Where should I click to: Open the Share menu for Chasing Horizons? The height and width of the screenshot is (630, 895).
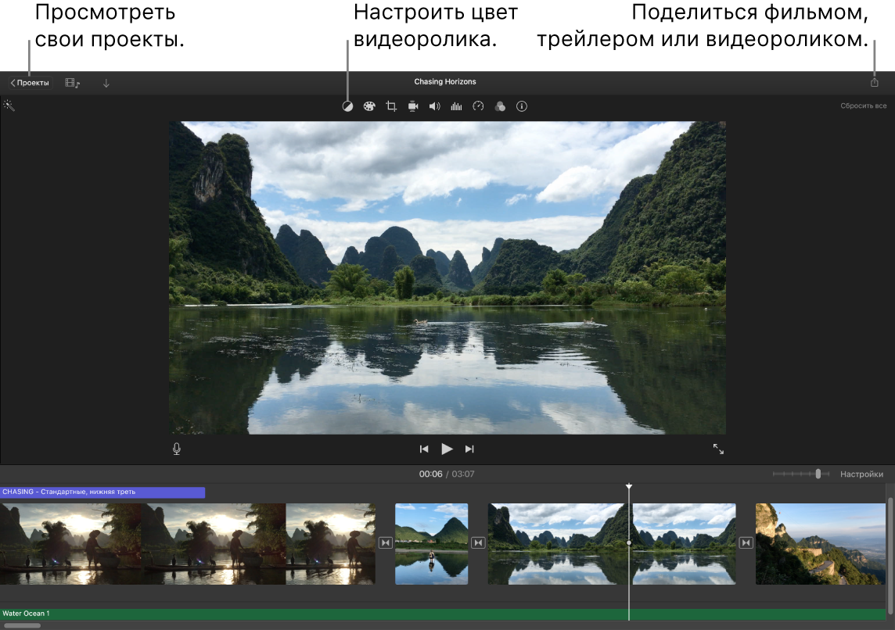point(874,81)
